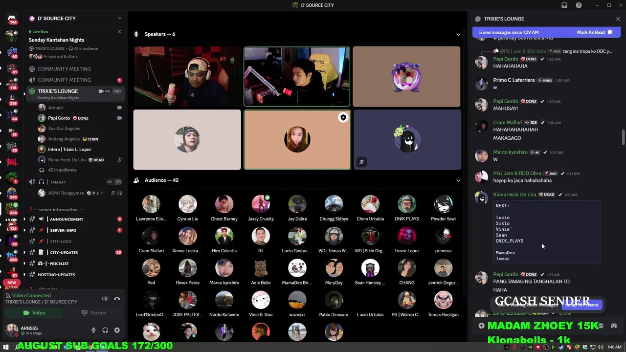Click the muted mic icon on dark speaker tile
Viewport: 626px width, 352px height.
point(361,162)
